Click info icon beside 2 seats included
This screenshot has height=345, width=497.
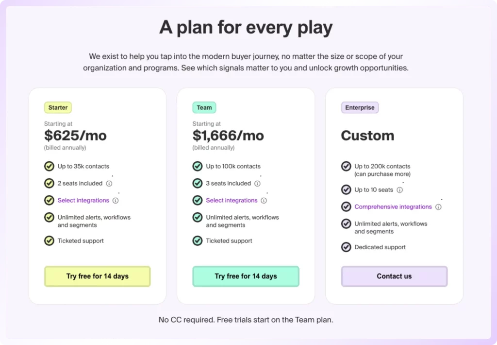[x=109, y=184]
